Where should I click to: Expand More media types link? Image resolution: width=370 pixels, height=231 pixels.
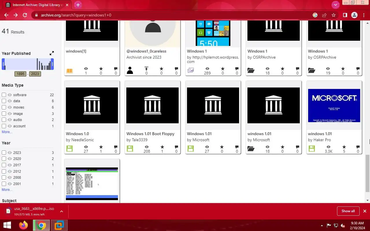coord(7,132)
